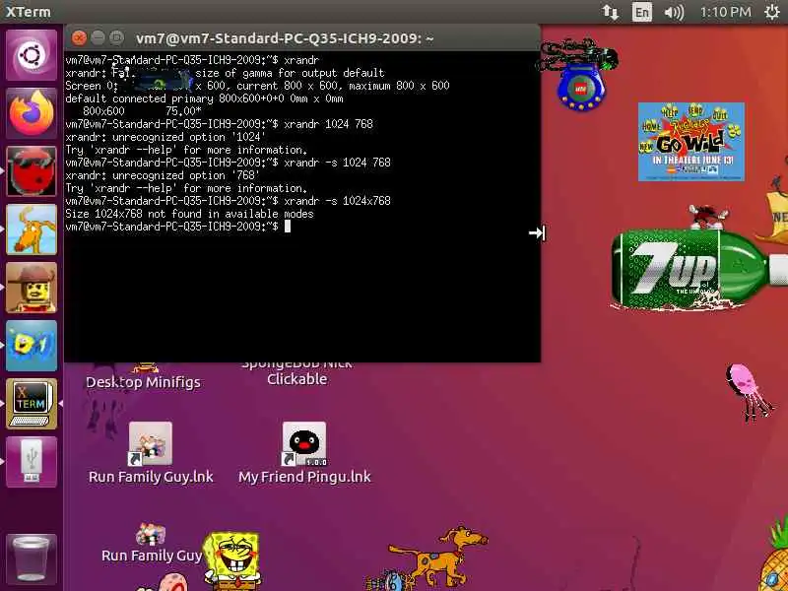Select the XTerm icon in the dock
Image resolution: width=788 pixels, height=591 pixels.
(x=32, y=404)
